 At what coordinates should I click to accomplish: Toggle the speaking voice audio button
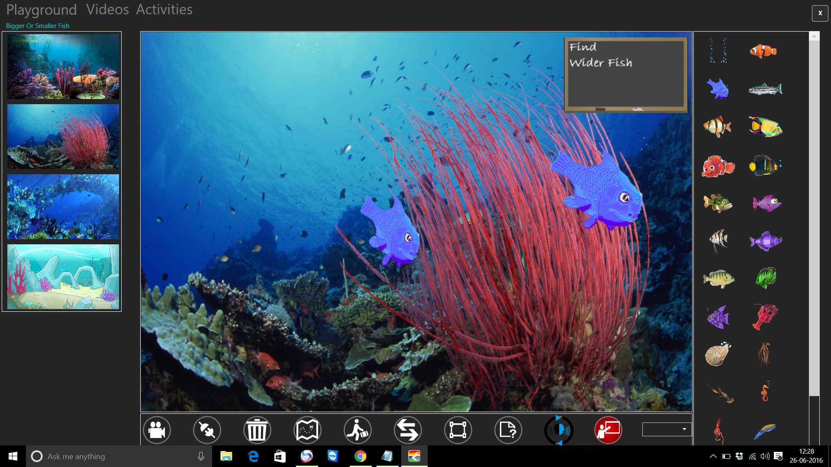[558, 430]
